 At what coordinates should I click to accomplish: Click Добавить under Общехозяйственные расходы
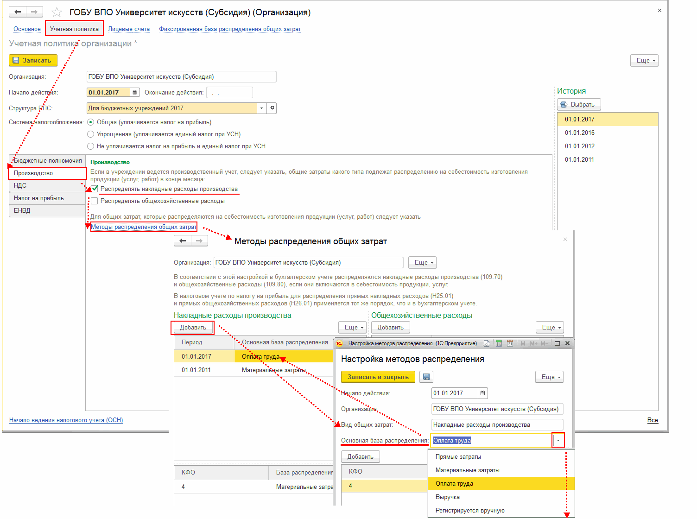(391, 328)
